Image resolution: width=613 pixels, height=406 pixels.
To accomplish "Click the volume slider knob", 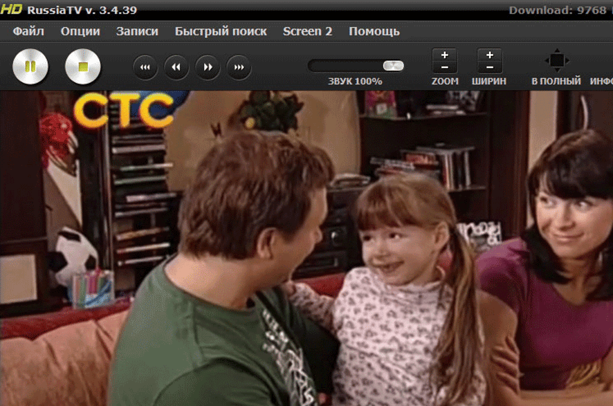I will pos(393,65).
